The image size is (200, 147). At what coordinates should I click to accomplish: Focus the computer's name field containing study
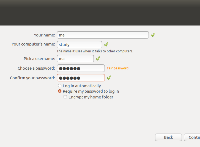80,44
